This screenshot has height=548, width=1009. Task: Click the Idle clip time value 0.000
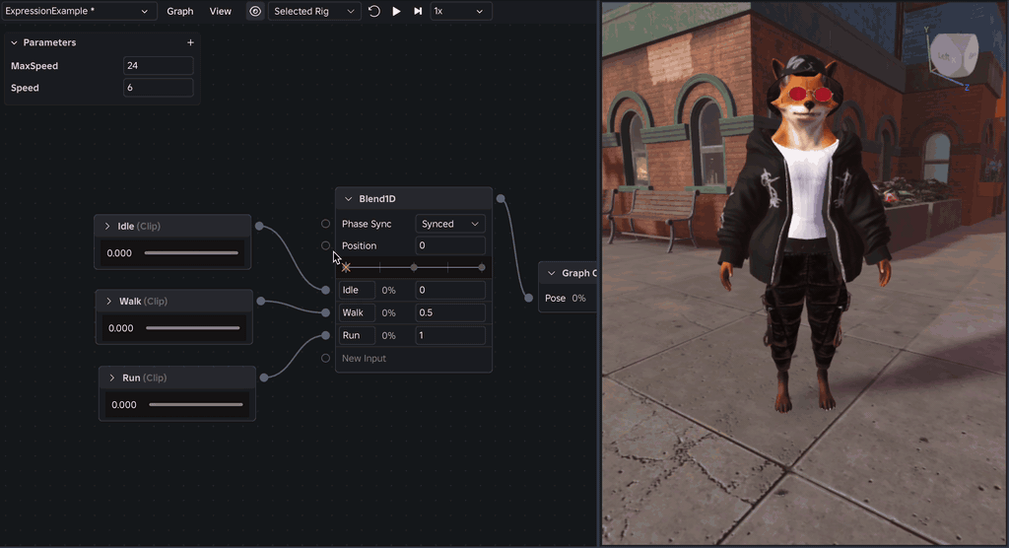pos(119,253)
